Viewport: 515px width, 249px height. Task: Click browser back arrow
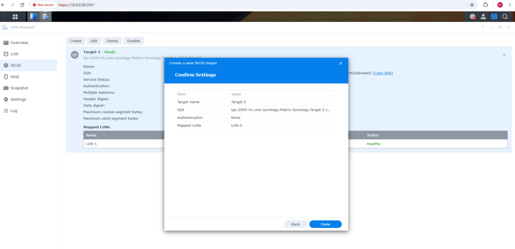pyautogui.click(x=4, y=5)
